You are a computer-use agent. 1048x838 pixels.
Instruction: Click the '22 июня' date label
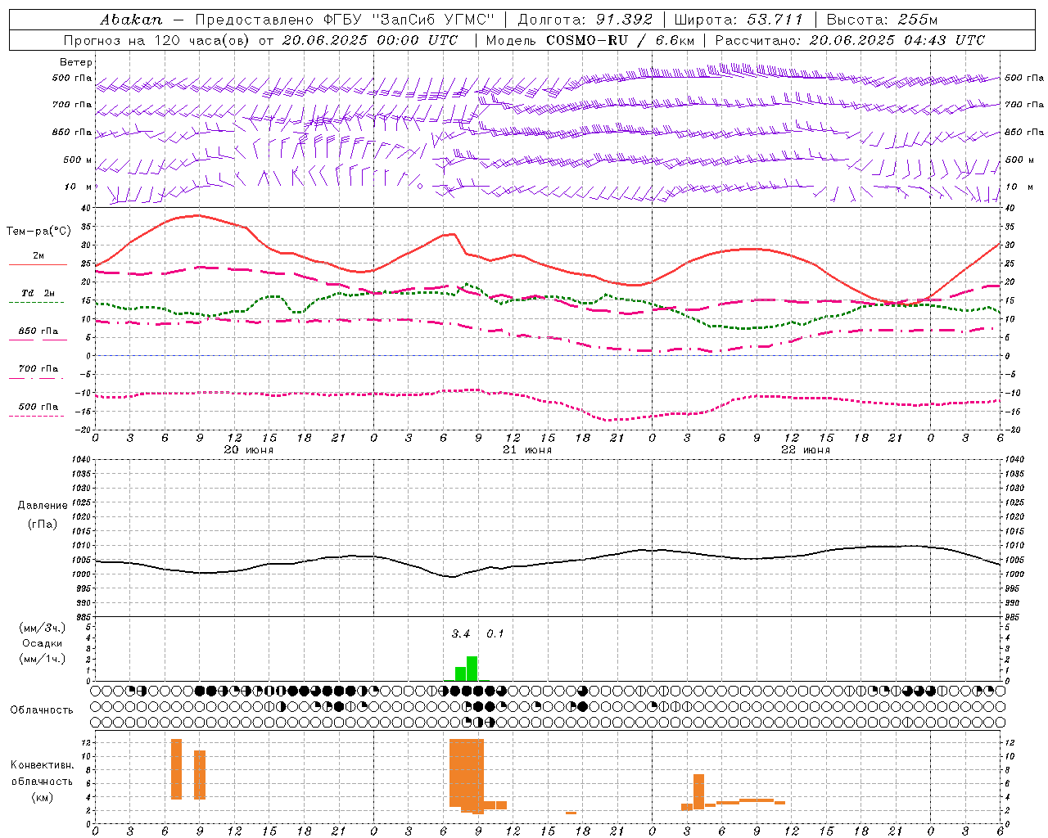806,450
